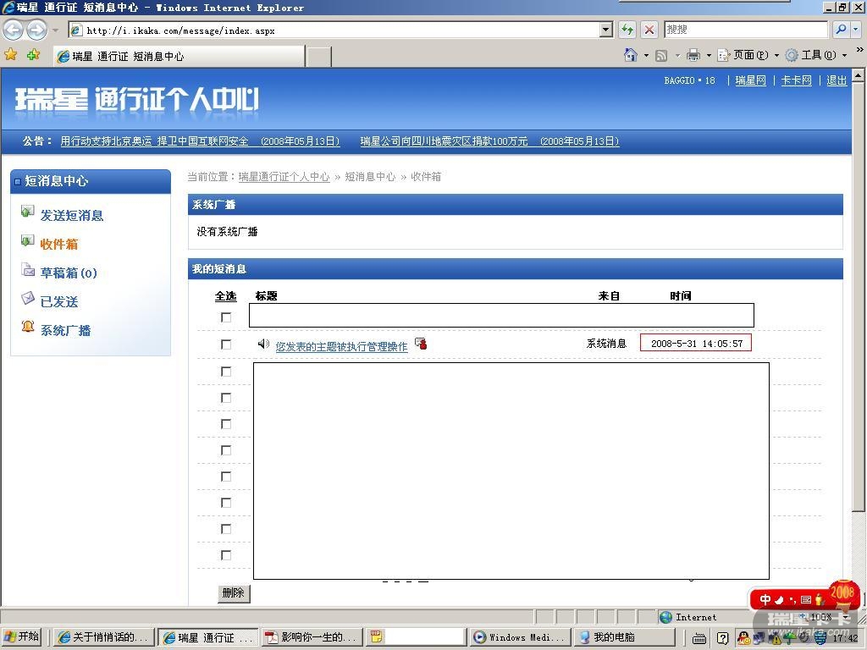This screenshot has height=650, width=867.
Task: Open the 工具(O) tools menu
Action: point(816,55)
